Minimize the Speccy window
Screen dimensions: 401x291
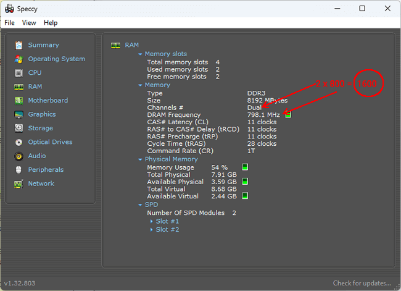point(337,9)
